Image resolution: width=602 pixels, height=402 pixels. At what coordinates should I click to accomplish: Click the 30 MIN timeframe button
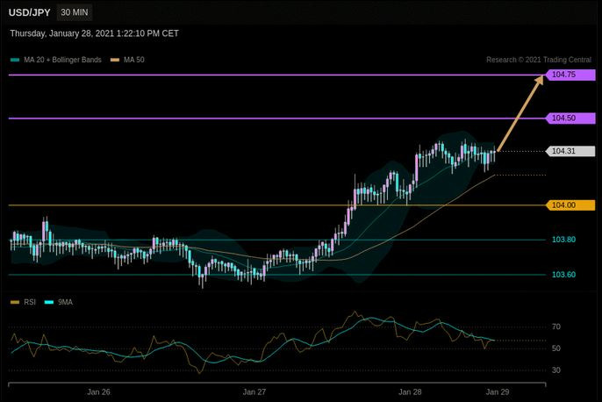point(75,12)
